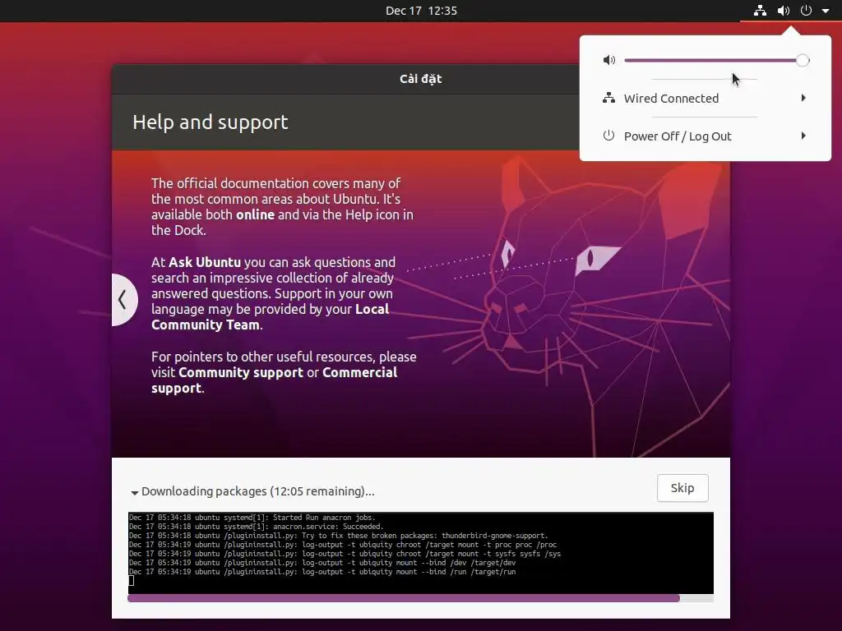Open the Wired Connected menu entry
Image resolution: width=842 pixels, height=631 pixels.
click(x=705, y=99)
